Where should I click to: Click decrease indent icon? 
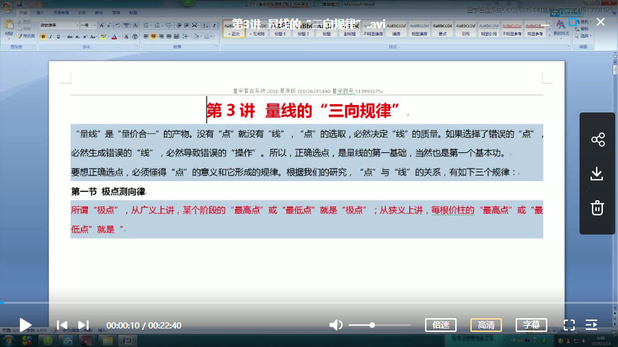(179, 25)
